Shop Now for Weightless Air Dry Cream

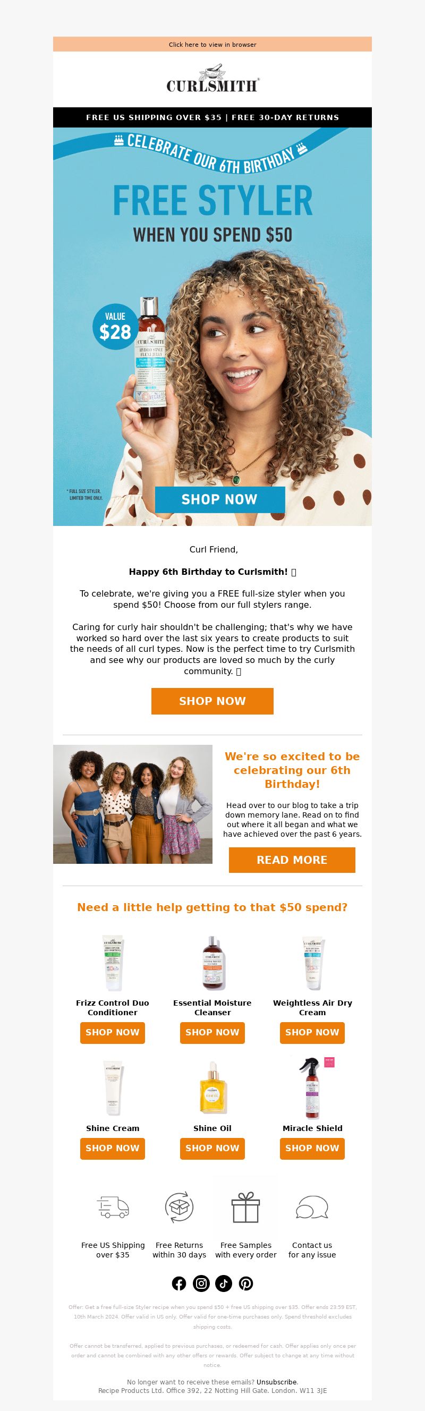click(312, 1032)
